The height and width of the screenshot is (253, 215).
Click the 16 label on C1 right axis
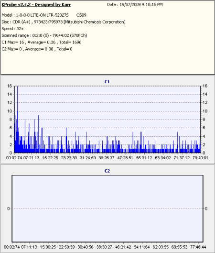(x=205, y=86)
